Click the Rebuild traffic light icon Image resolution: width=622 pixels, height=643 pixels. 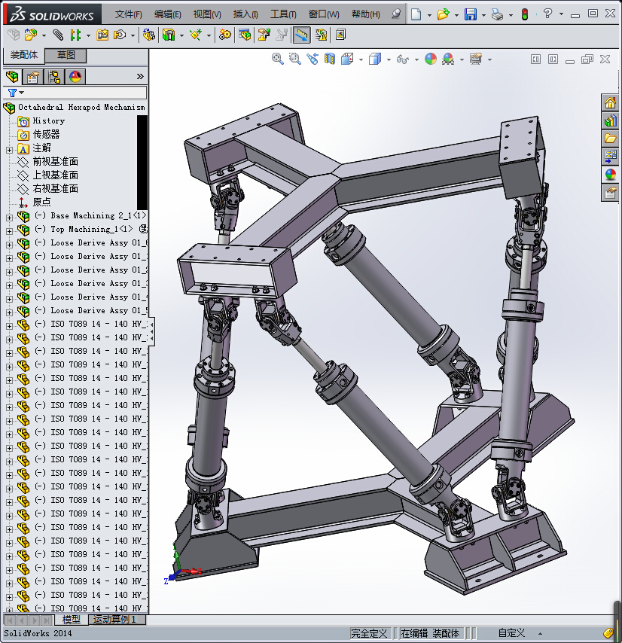click(x=524, y=15)
